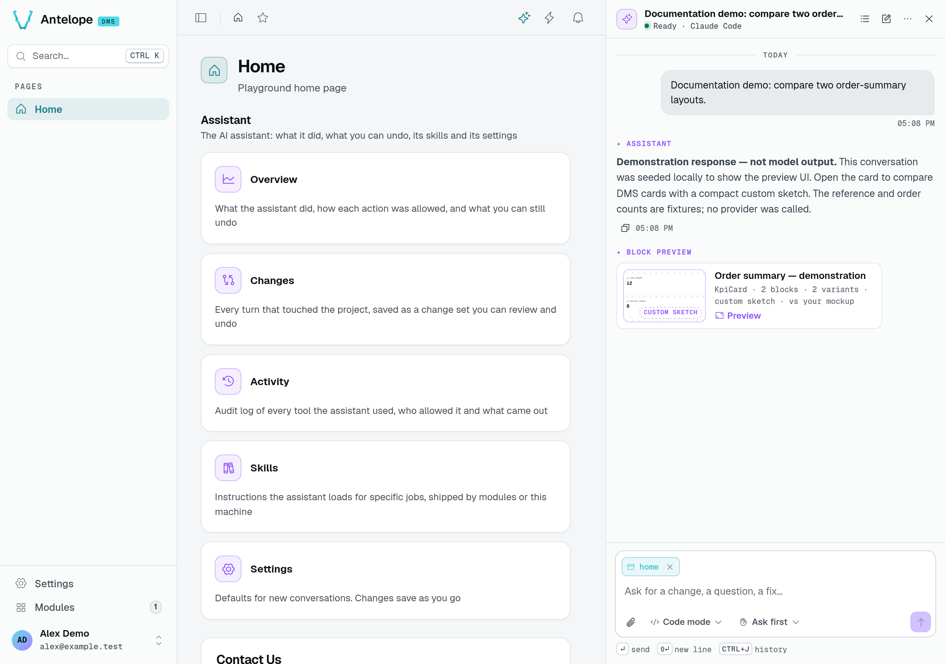Screen dimensions: 945x664
Task: Open the Overview card
Action: 386,198
